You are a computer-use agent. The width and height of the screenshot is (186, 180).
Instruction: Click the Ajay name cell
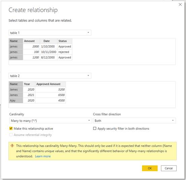click(16, 100)
